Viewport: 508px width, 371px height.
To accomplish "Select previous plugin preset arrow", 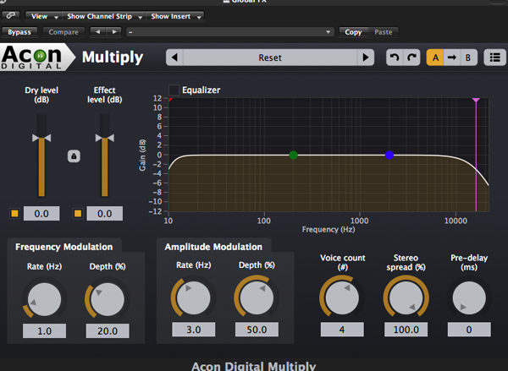I will tap(174, 57).
